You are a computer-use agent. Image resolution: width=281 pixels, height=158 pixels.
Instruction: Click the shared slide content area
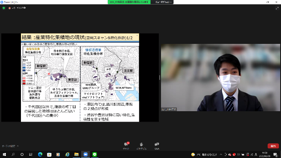(80, 78)
